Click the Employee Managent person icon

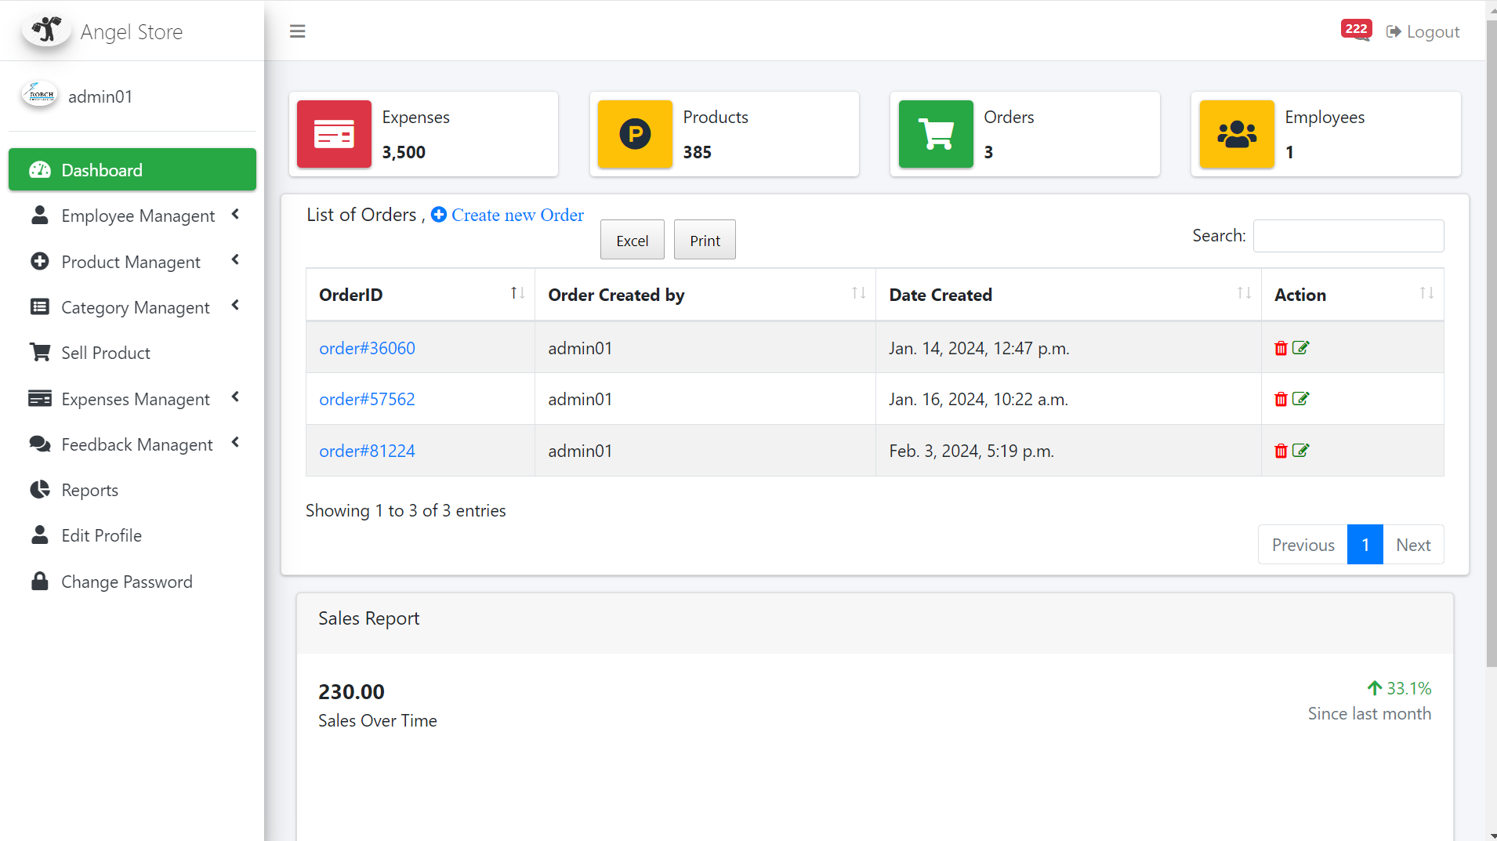(39, 215)
